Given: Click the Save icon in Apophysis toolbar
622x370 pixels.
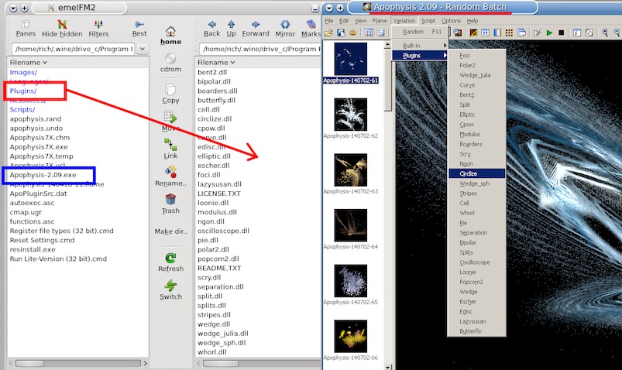Looking at the screenshot, I should tap(341, 33).
